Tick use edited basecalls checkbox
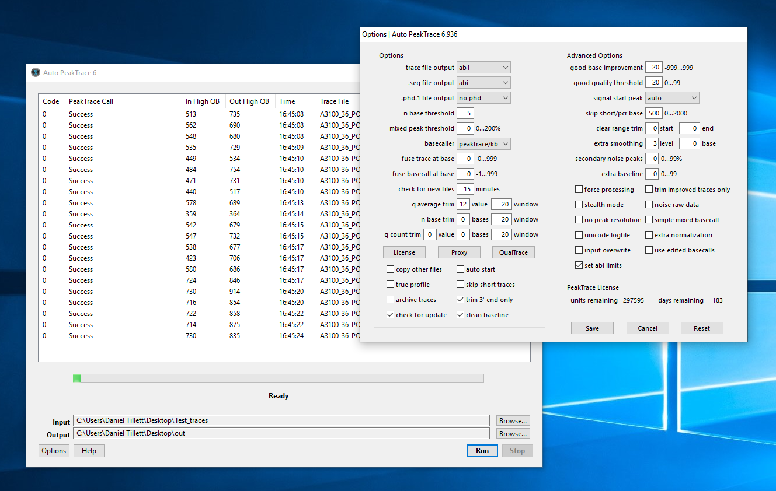The height and width of the screenshot is (491, 776). point(649,250)
